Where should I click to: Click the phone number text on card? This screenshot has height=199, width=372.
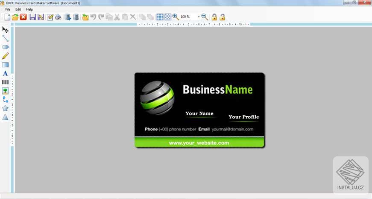tap(177, 129)
